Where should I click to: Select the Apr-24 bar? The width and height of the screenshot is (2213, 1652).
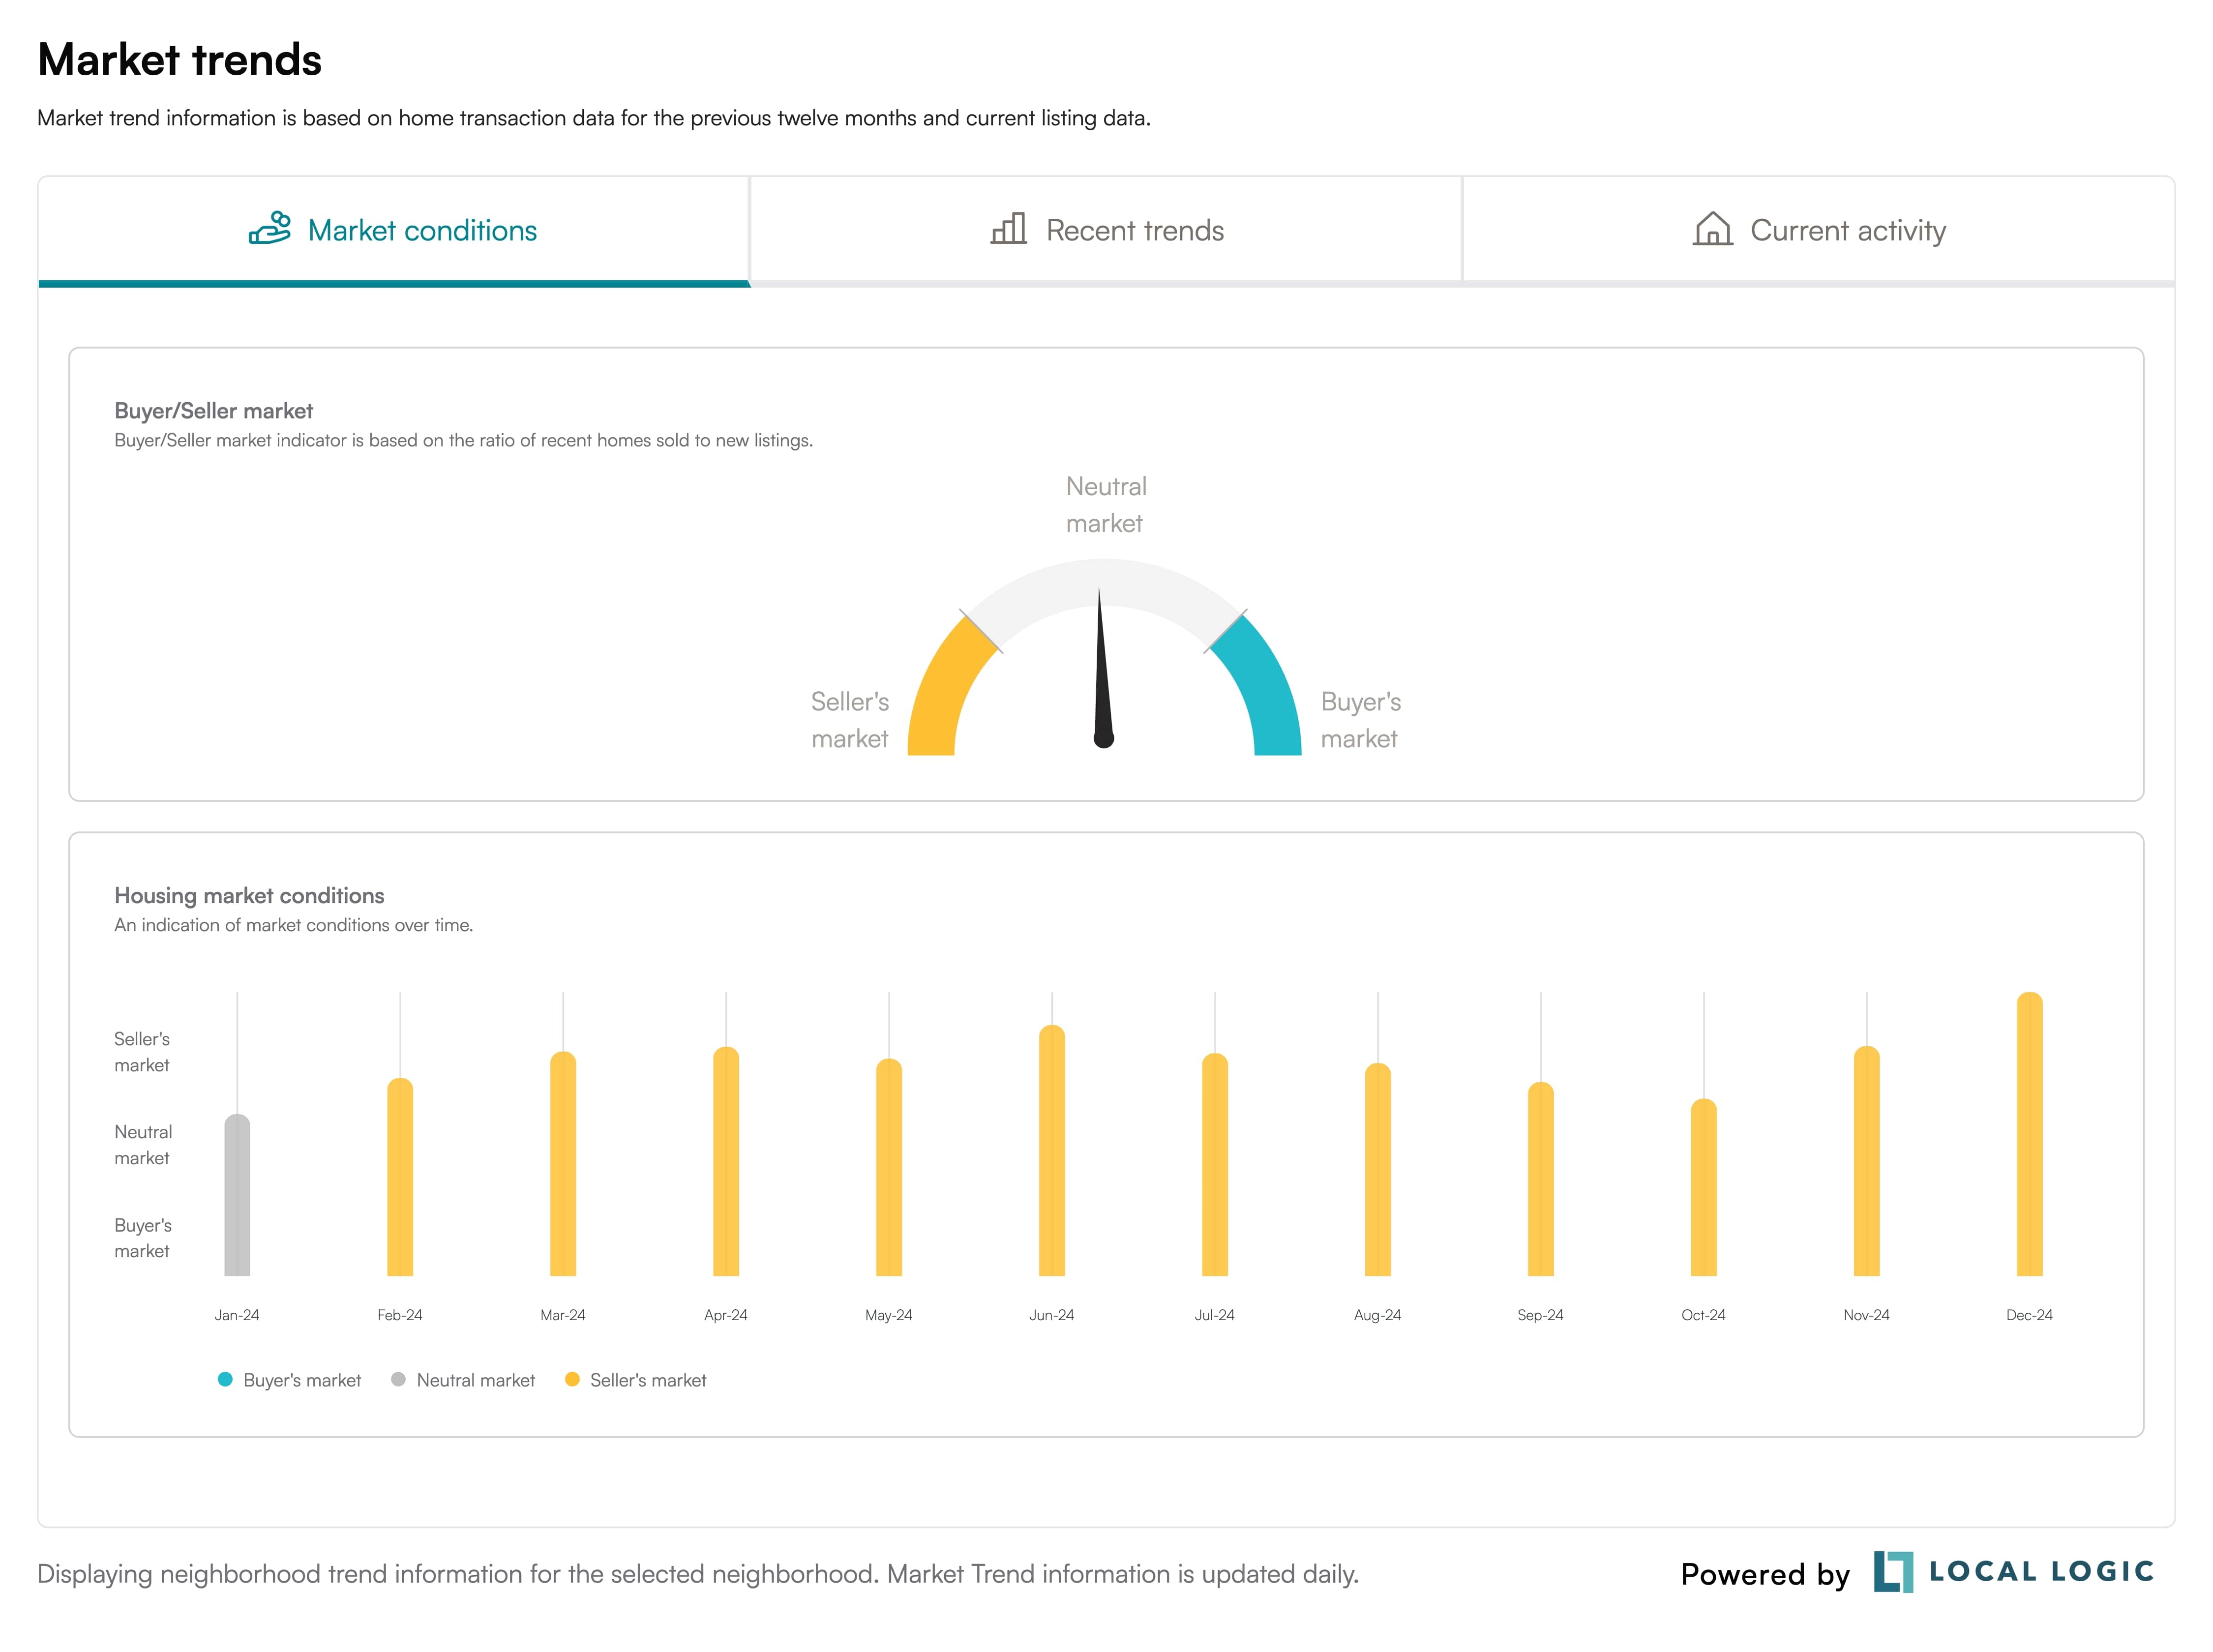[x=726, y=1161]
